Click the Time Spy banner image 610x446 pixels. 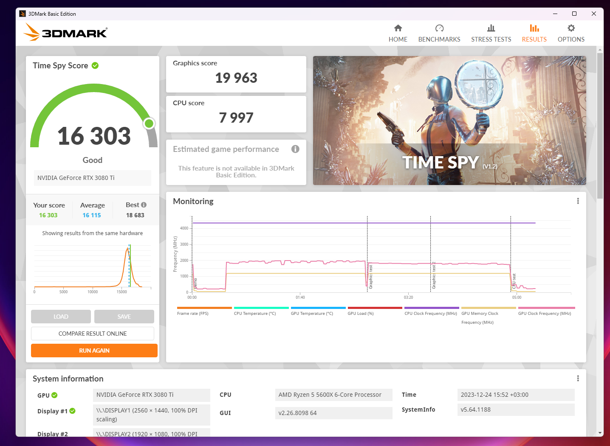click(x=449, y=121)
